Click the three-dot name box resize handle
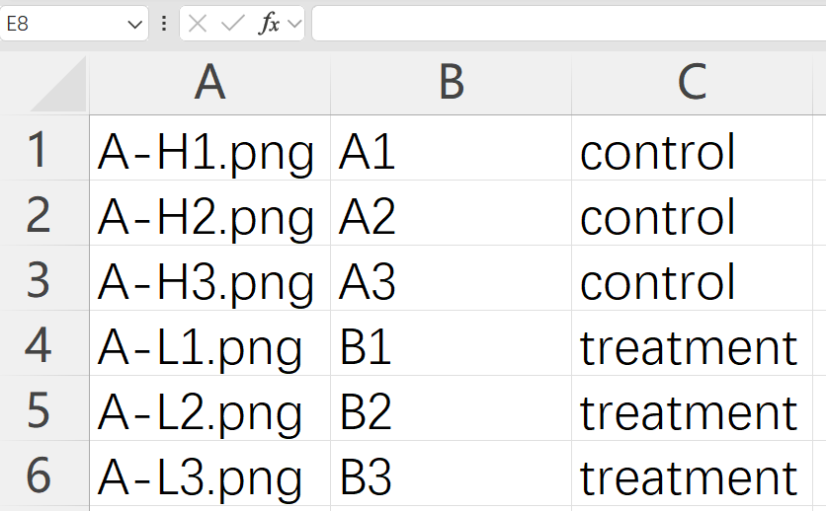The width and height of the screenshot is (826, 511). pyautogui.click(x=164, y=24)
